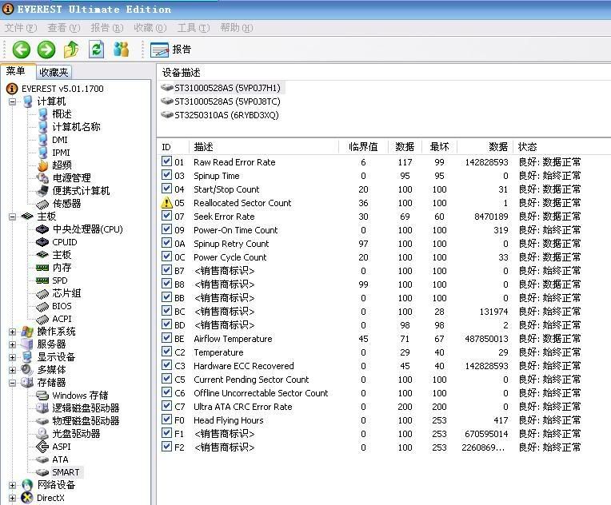Select the 传感器 sensor tree item
This screenshot has width=611, height=505.
(66, 204)
